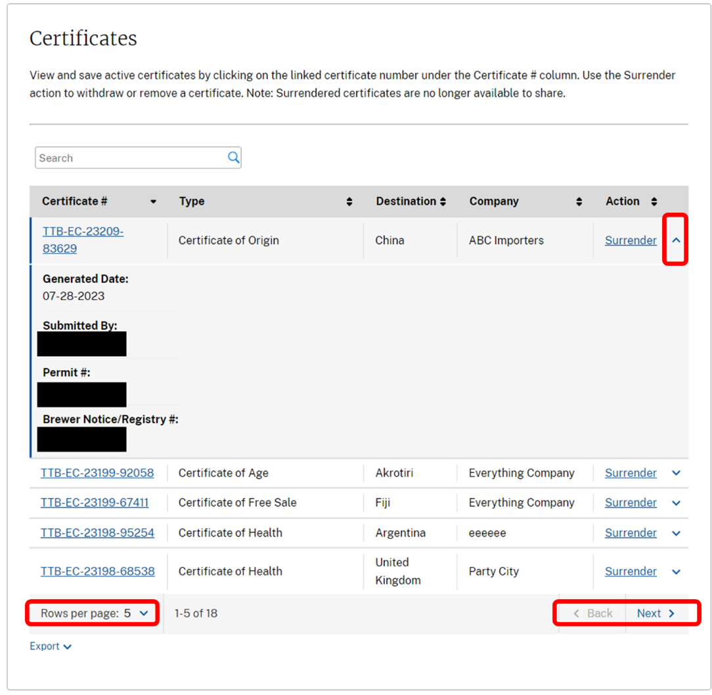Click the Type column header label
The height and width of the screenshot is (695, 712).
[x=192, y=201]
